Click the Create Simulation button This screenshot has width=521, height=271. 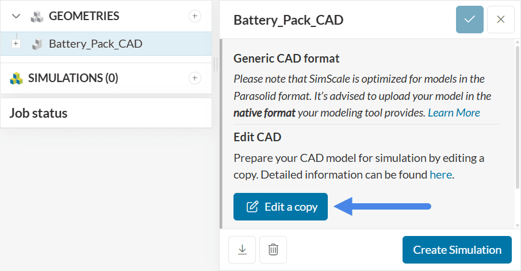[457, 250]
